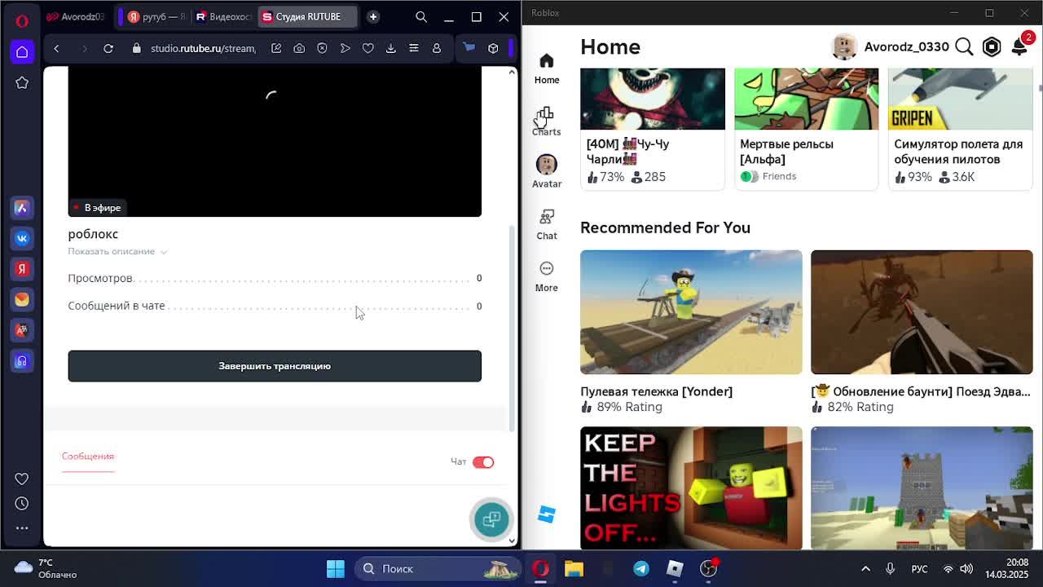Viewport: 1043px width, 587px height.
Task: Open Opera easy setup sliders icon
Action: pos(413,48)
